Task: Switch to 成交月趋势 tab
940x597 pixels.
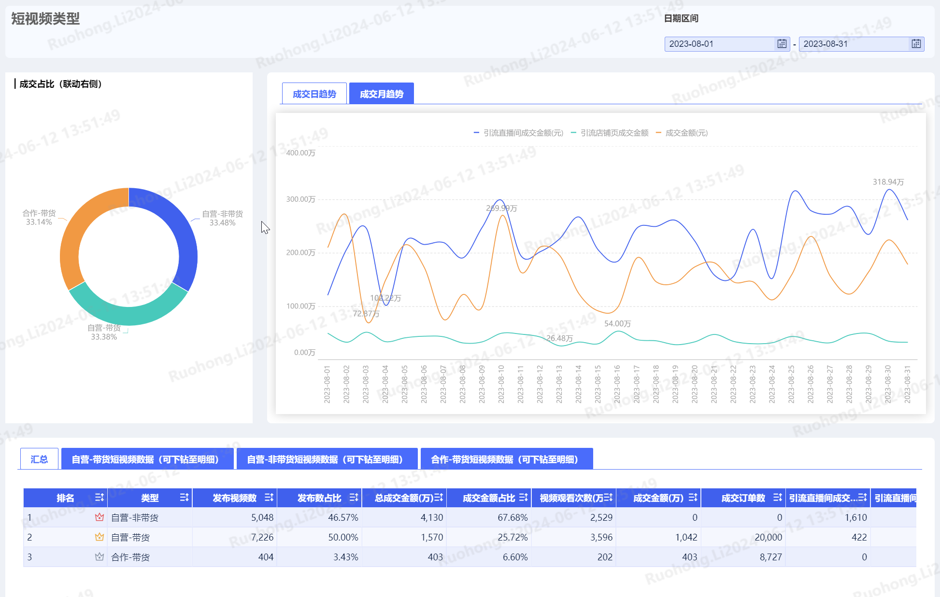Action: (381, 94)
